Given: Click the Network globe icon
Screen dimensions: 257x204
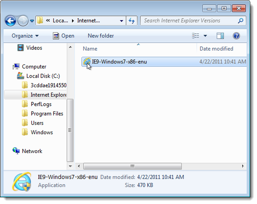Looking at the screenshot, I should click(16, 151).
